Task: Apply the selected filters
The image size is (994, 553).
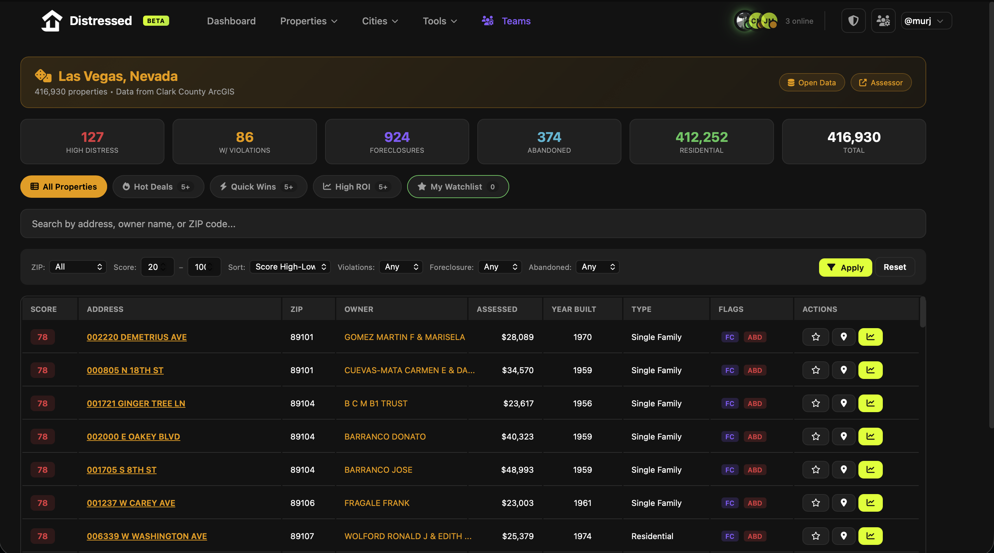Action: coord(845,268)
